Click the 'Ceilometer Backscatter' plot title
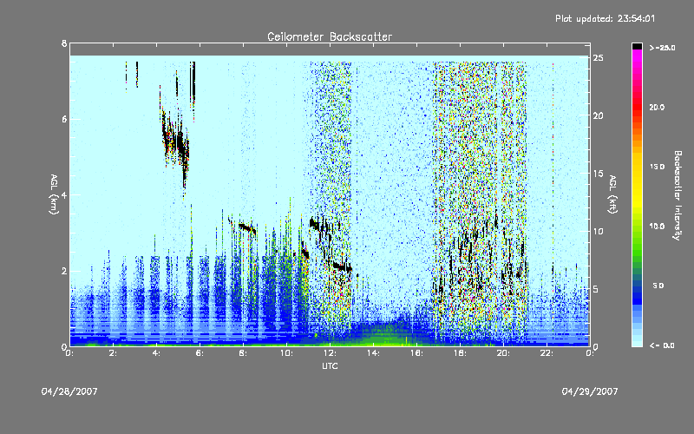The width and height of the screenshot is (694, 434). pyautogui.click(x=330, y=36)
